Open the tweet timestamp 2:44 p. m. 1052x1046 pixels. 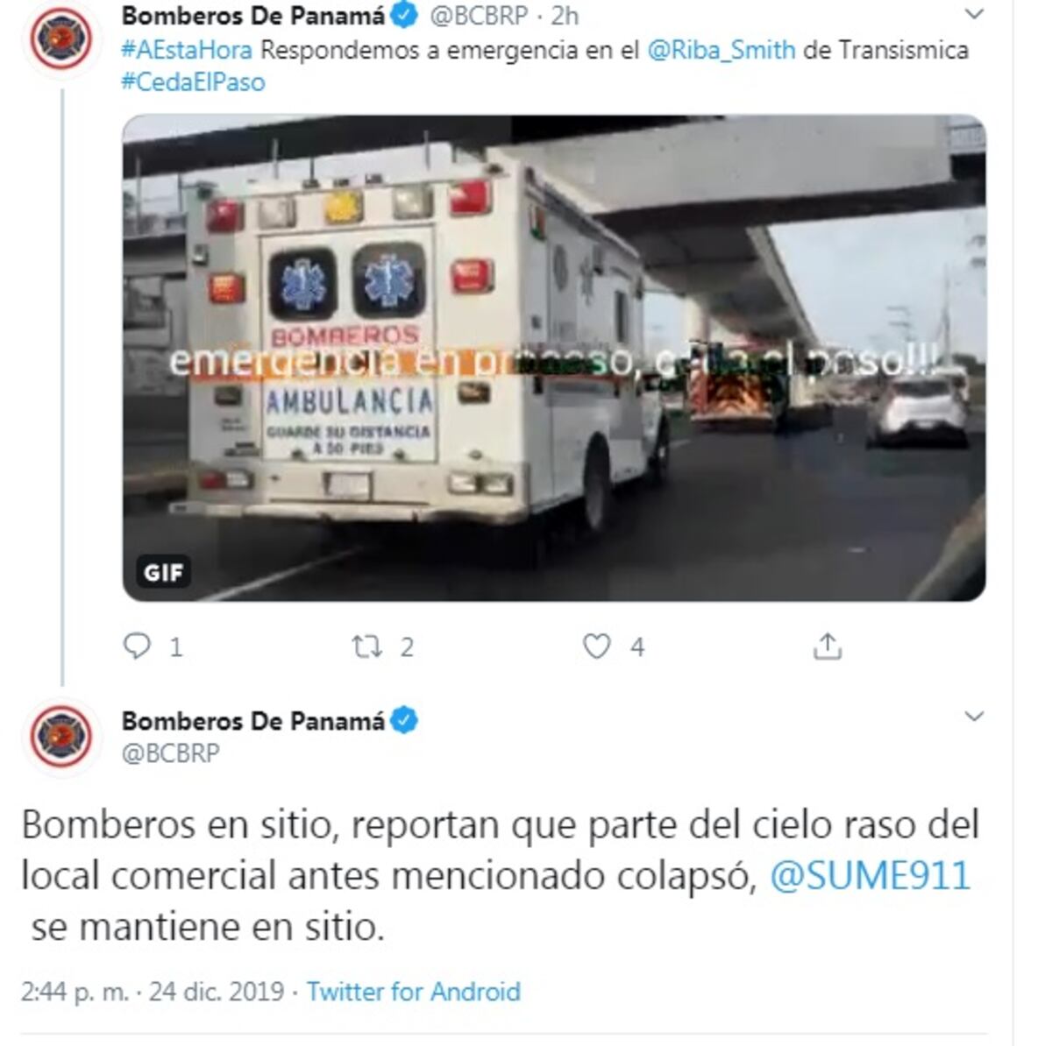pyautogui.click(x=75, y=992)
